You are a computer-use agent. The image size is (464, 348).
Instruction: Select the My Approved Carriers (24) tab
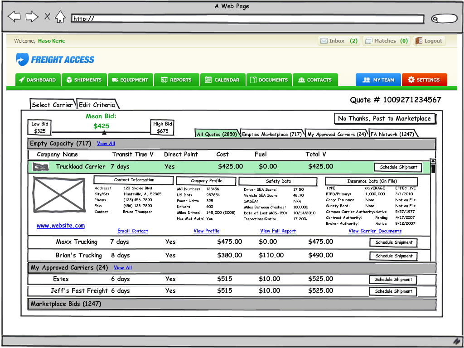click(336, 134)
